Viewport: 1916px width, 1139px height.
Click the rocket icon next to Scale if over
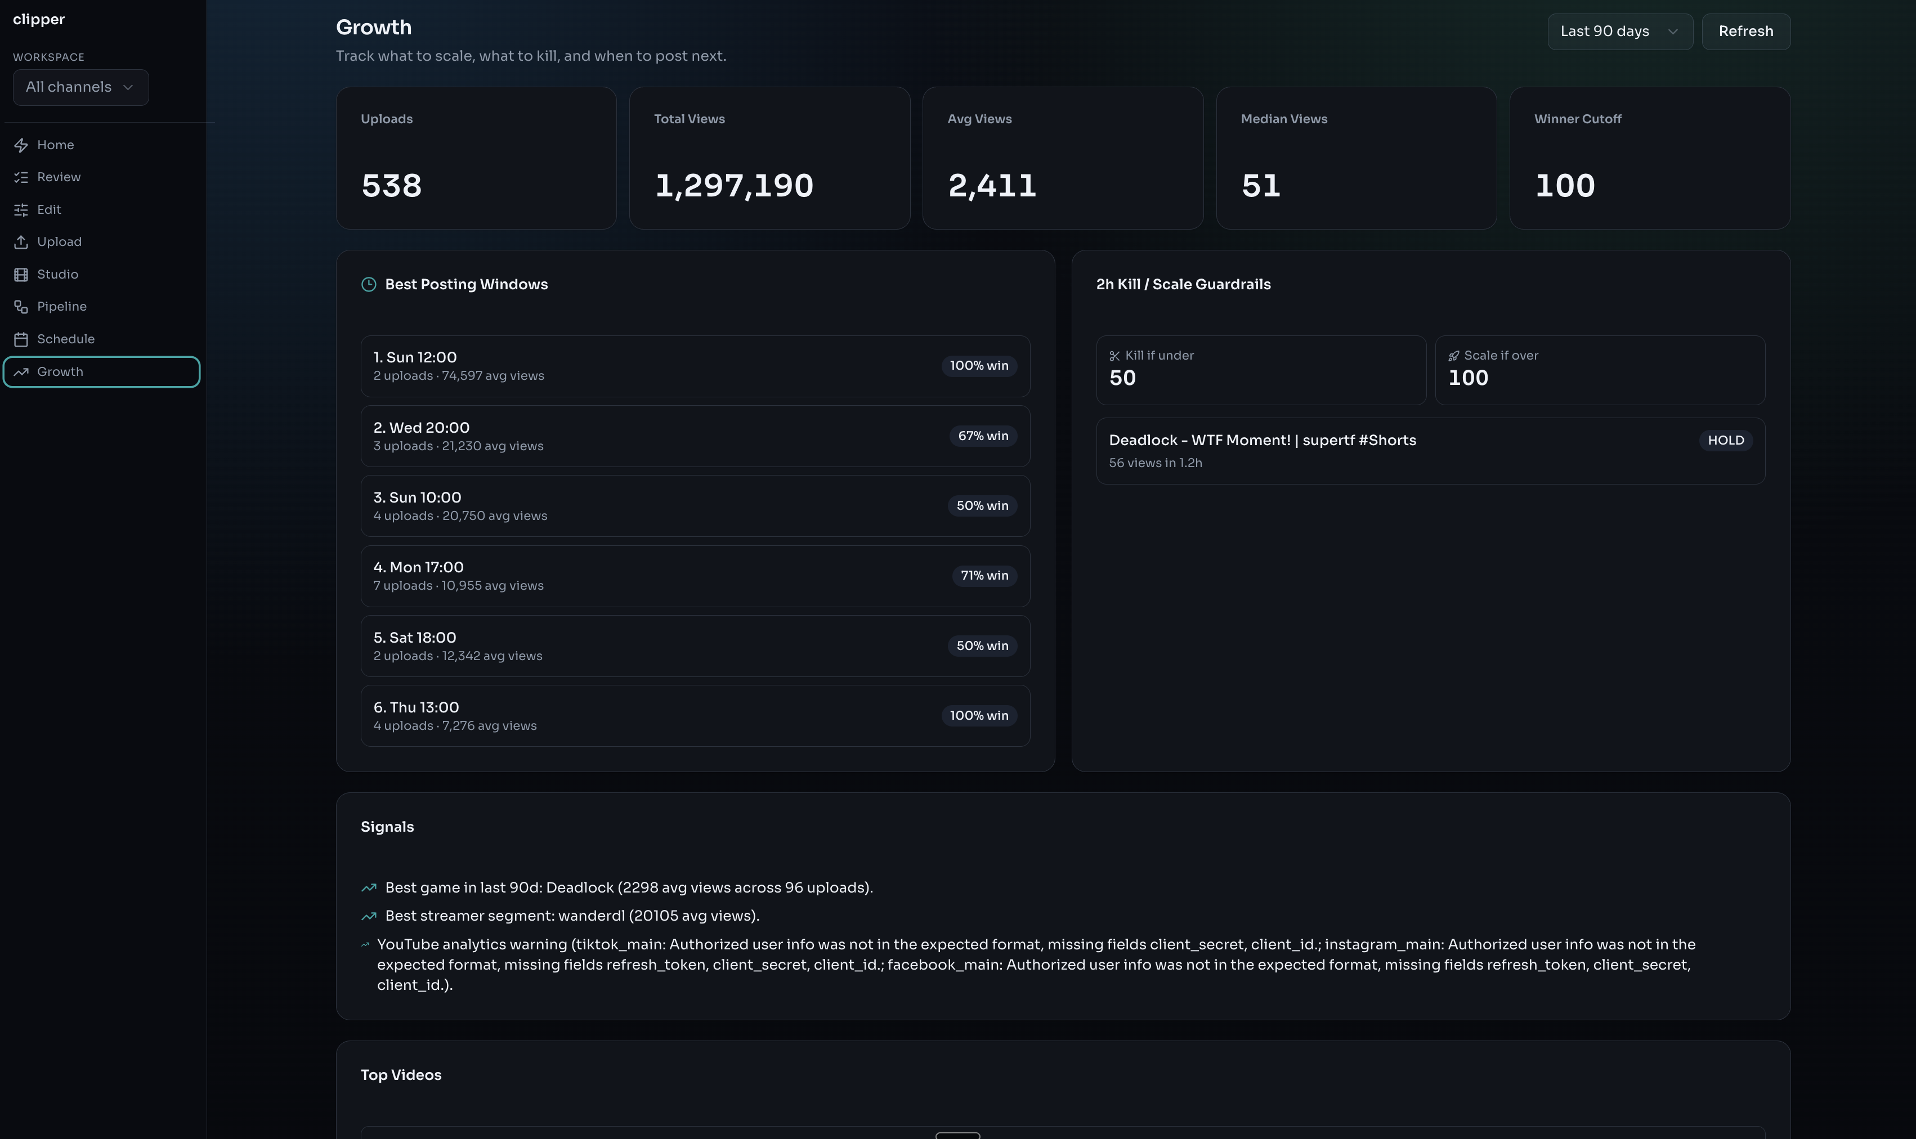[1453, 355]
